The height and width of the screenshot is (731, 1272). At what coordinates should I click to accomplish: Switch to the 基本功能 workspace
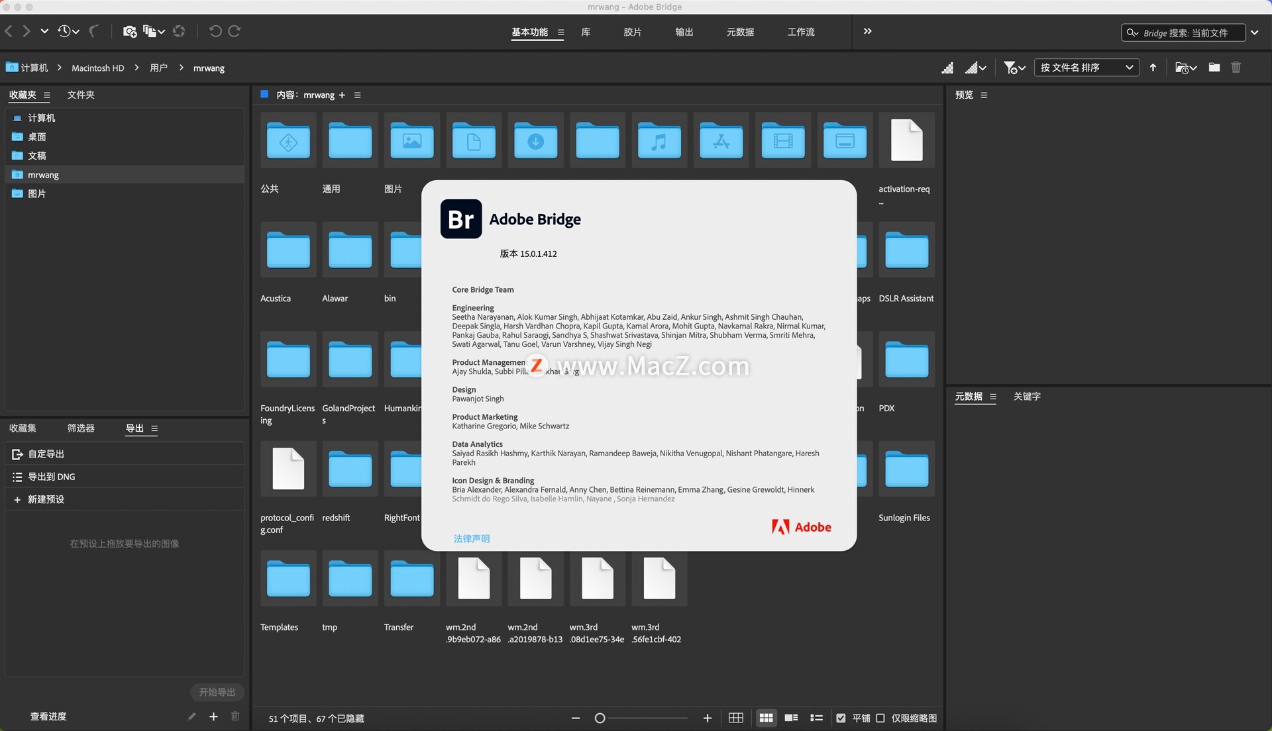[529, 32]
